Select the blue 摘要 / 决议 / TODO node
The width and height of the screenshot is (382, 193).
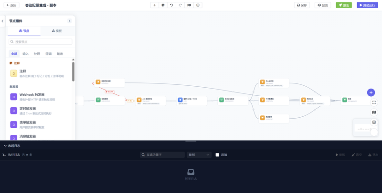click(x=192, y=101)
